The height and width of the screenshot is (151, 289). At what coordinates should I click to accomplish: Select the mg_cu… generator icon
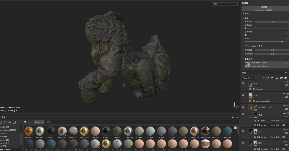tap(258, 125)
